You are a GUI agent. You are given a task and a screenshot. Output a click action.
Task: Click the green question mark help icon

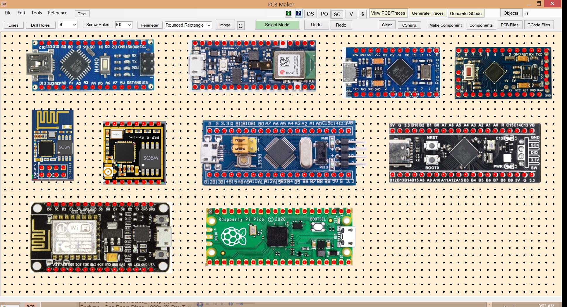click(288, 13)
